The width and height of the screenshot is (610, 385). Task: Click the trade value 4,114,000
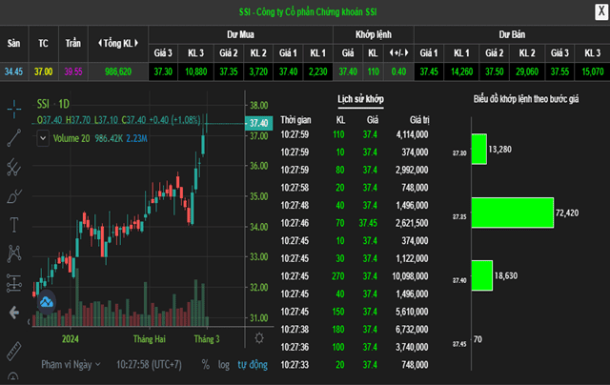click(412, 134)
